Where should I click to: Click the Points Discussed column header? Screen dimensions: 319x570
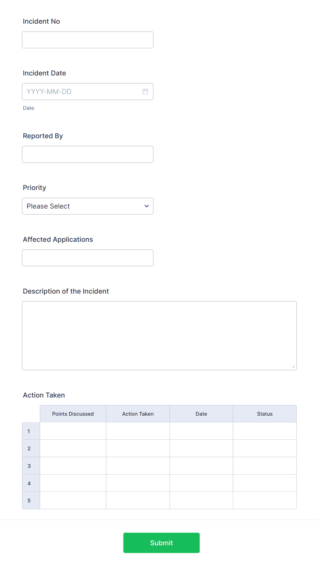pos(73,414)
